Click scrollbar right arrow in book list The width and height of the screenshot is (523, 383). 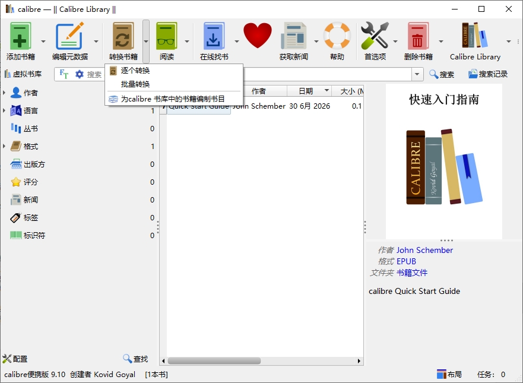pos(359,360)
